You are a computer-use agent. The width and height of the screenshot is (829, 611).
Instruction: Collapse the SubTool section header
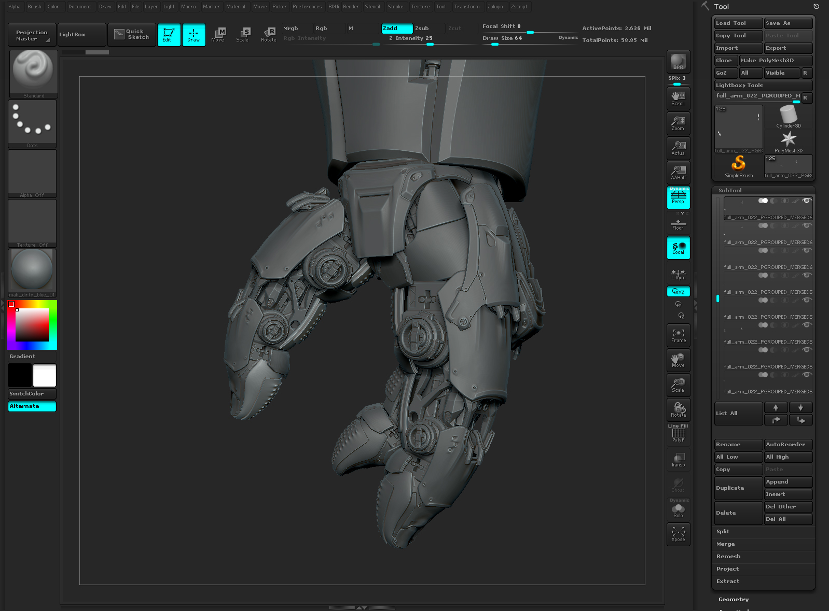(730, 191)
